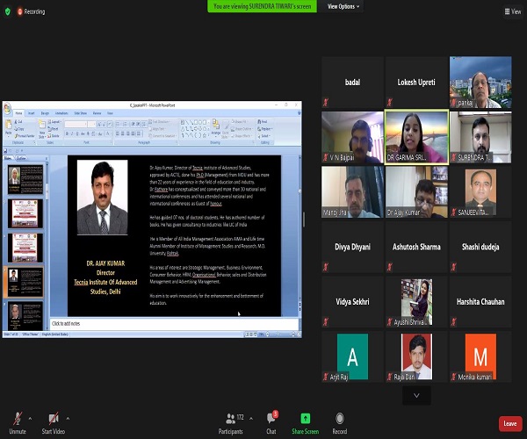Open the View tab in PowerPoint ribbon

pyautogui.click(x=110, y=113)
